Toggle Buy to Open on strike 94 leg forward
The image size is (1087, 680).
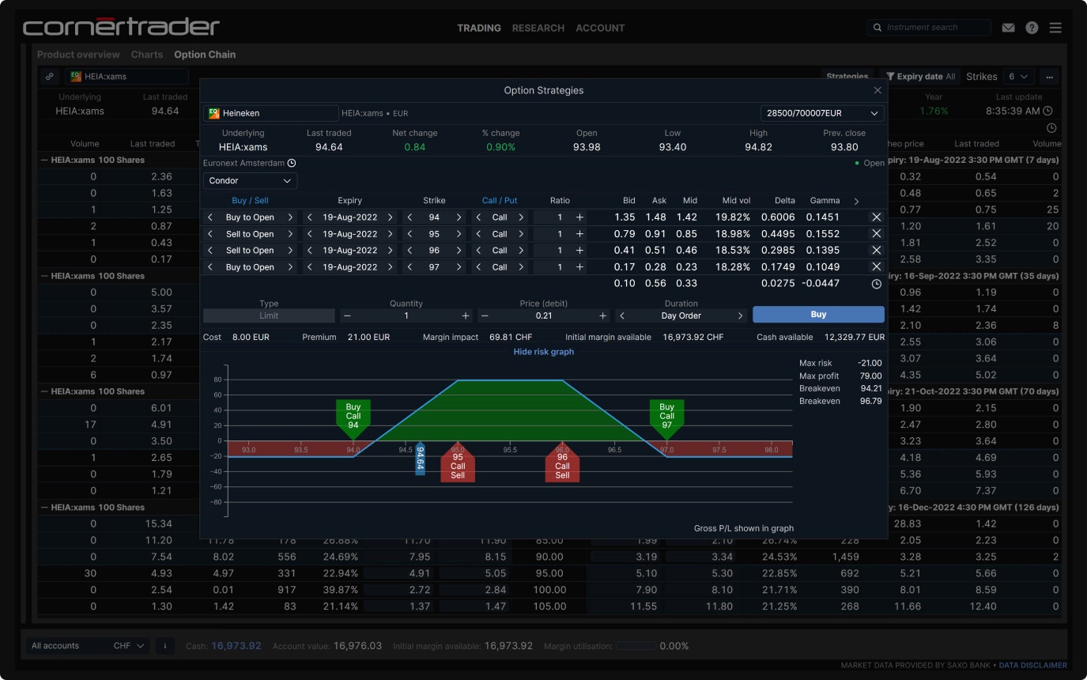click(290, 217)
